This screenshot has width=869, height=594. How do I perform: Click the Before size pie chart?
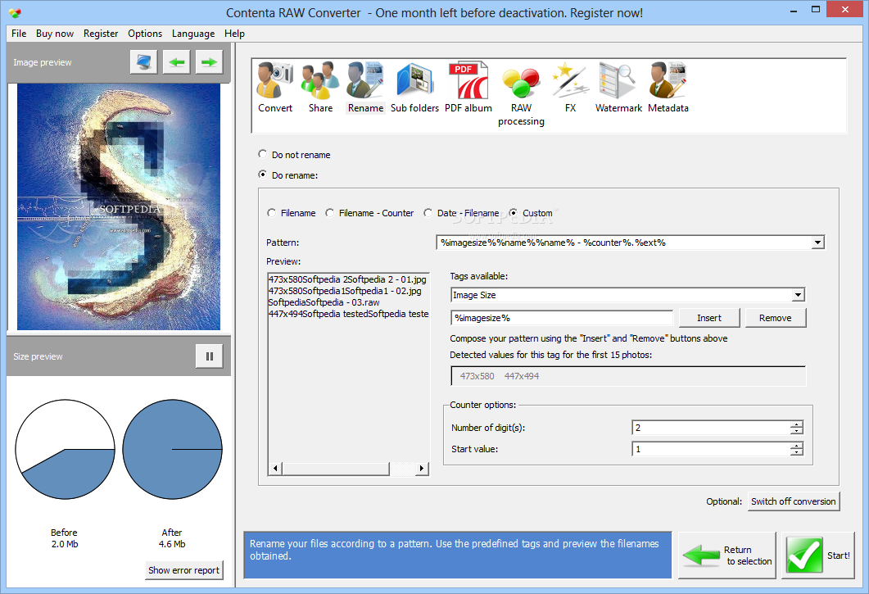click(x=65, y=449)
